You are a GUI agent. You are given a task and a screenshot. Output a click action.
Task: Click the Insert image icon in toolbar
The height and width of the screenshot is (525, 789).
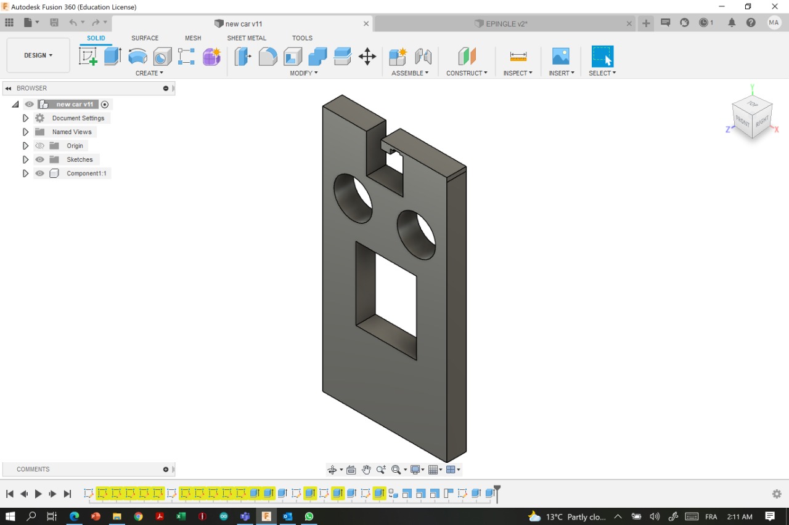coord(561,57)
